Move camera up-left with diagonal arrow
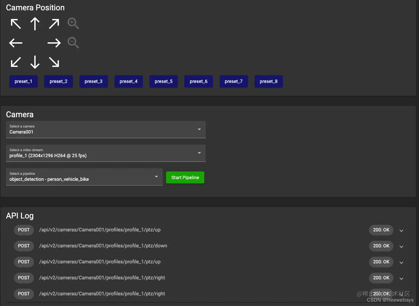The height and width of the screenshot is (306, 419). pos(16,24)
